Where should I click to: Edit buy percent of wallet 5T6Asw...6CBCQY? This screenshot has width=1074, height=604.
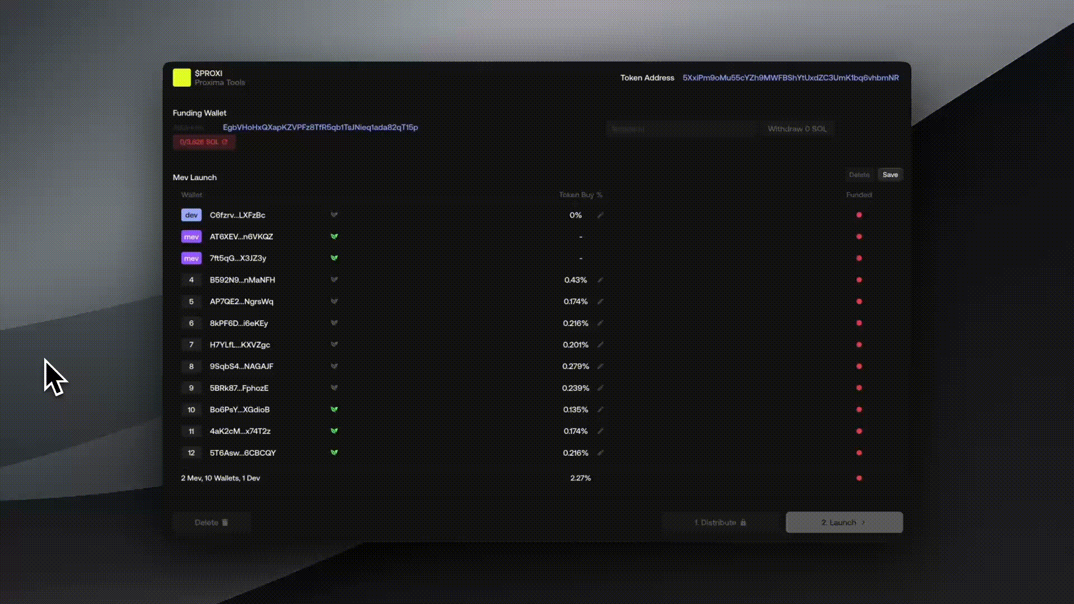600,453
